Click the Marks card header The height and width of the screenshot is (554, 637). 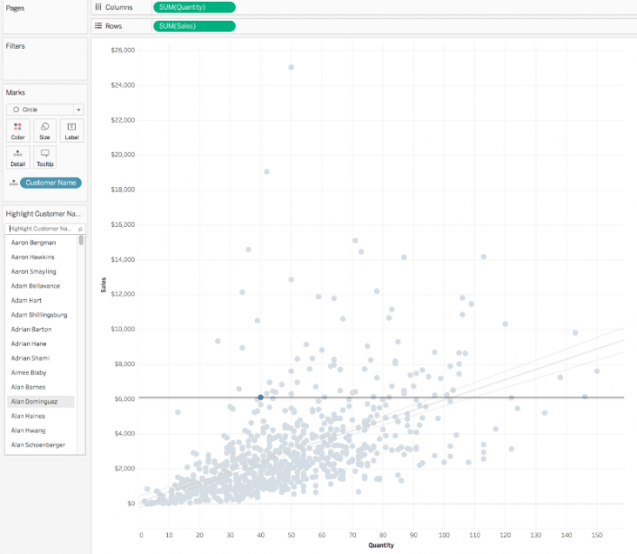point(15,93)
